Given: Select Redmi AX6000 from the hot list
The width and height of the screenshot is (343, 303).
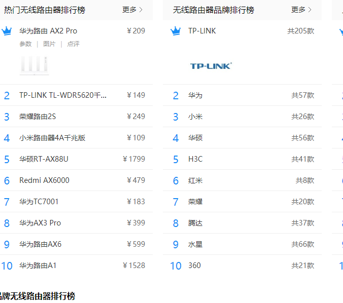Looking at the screenshot, I should 44,180.
